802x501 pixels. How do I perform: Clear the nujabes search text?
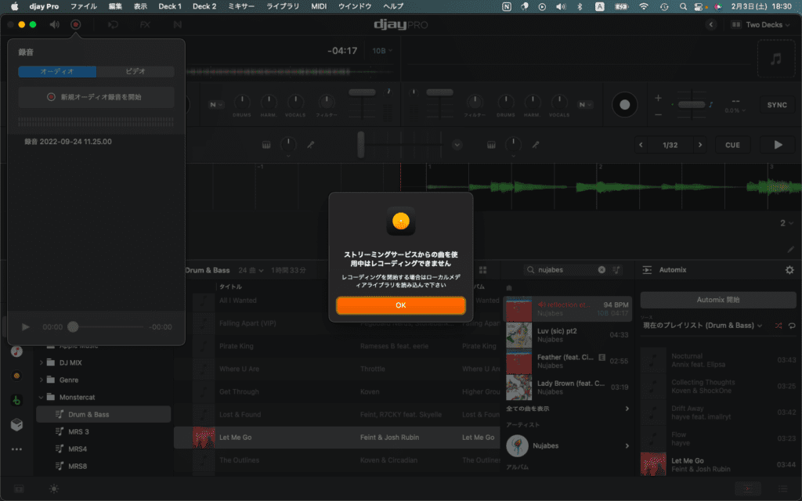[x=601, y=270]
